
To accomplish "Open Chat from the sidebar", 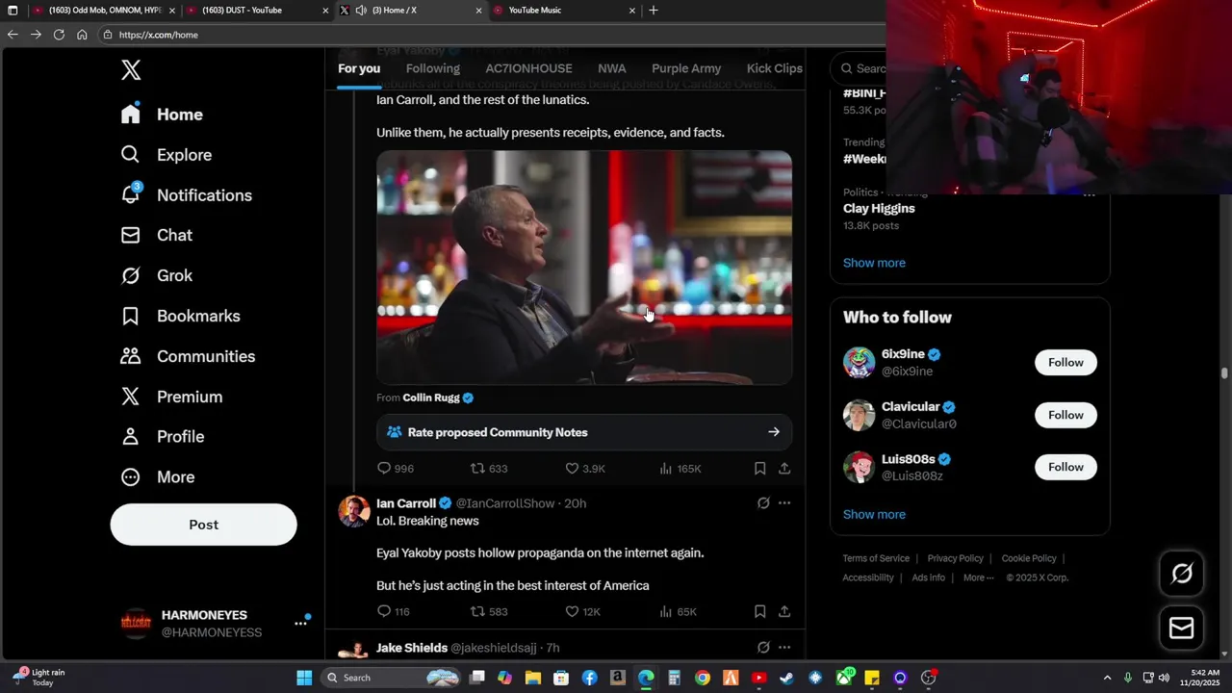I will 156,235.
